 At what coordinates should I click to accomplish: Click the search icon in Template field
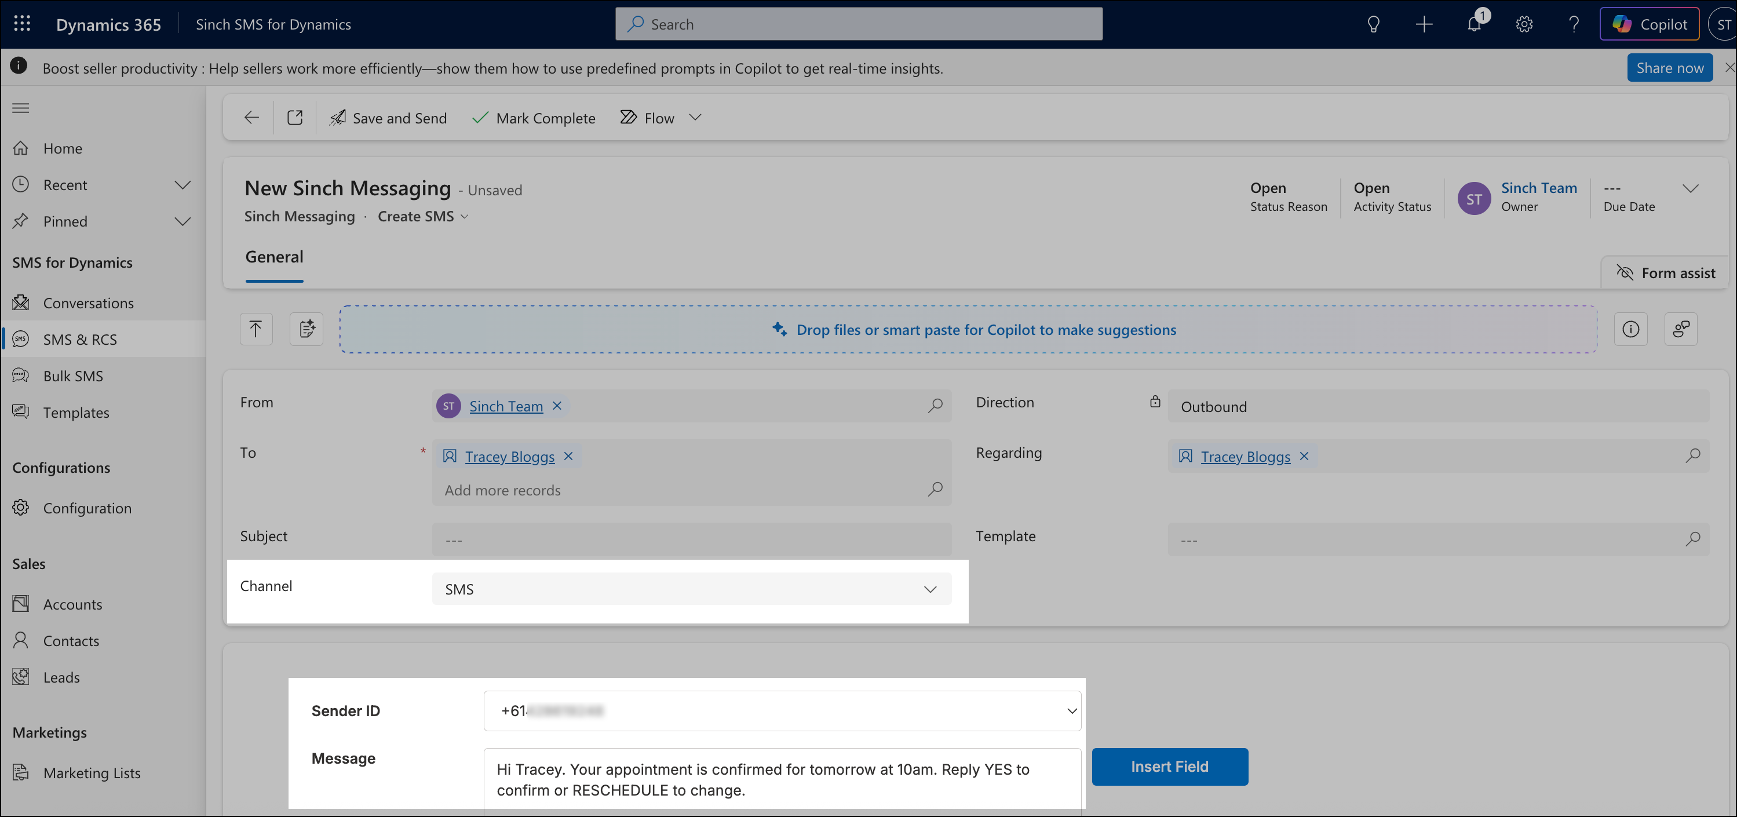[x=1692, y=539]
